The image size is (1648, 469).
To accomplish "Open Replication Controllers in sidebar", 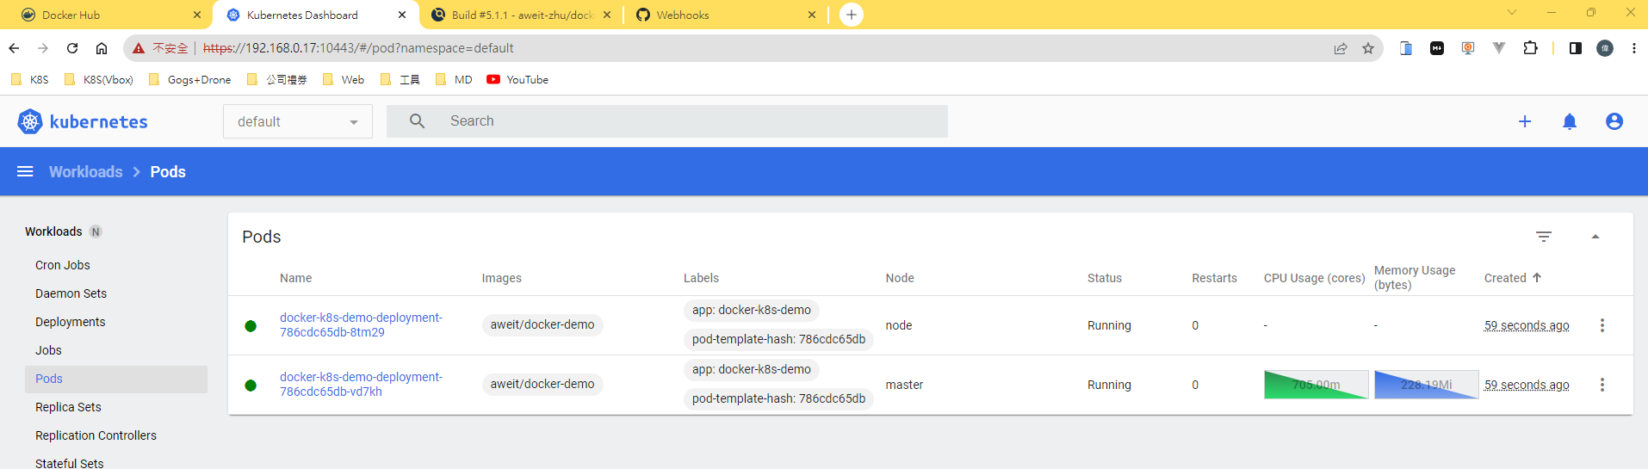I will point(96,435).
